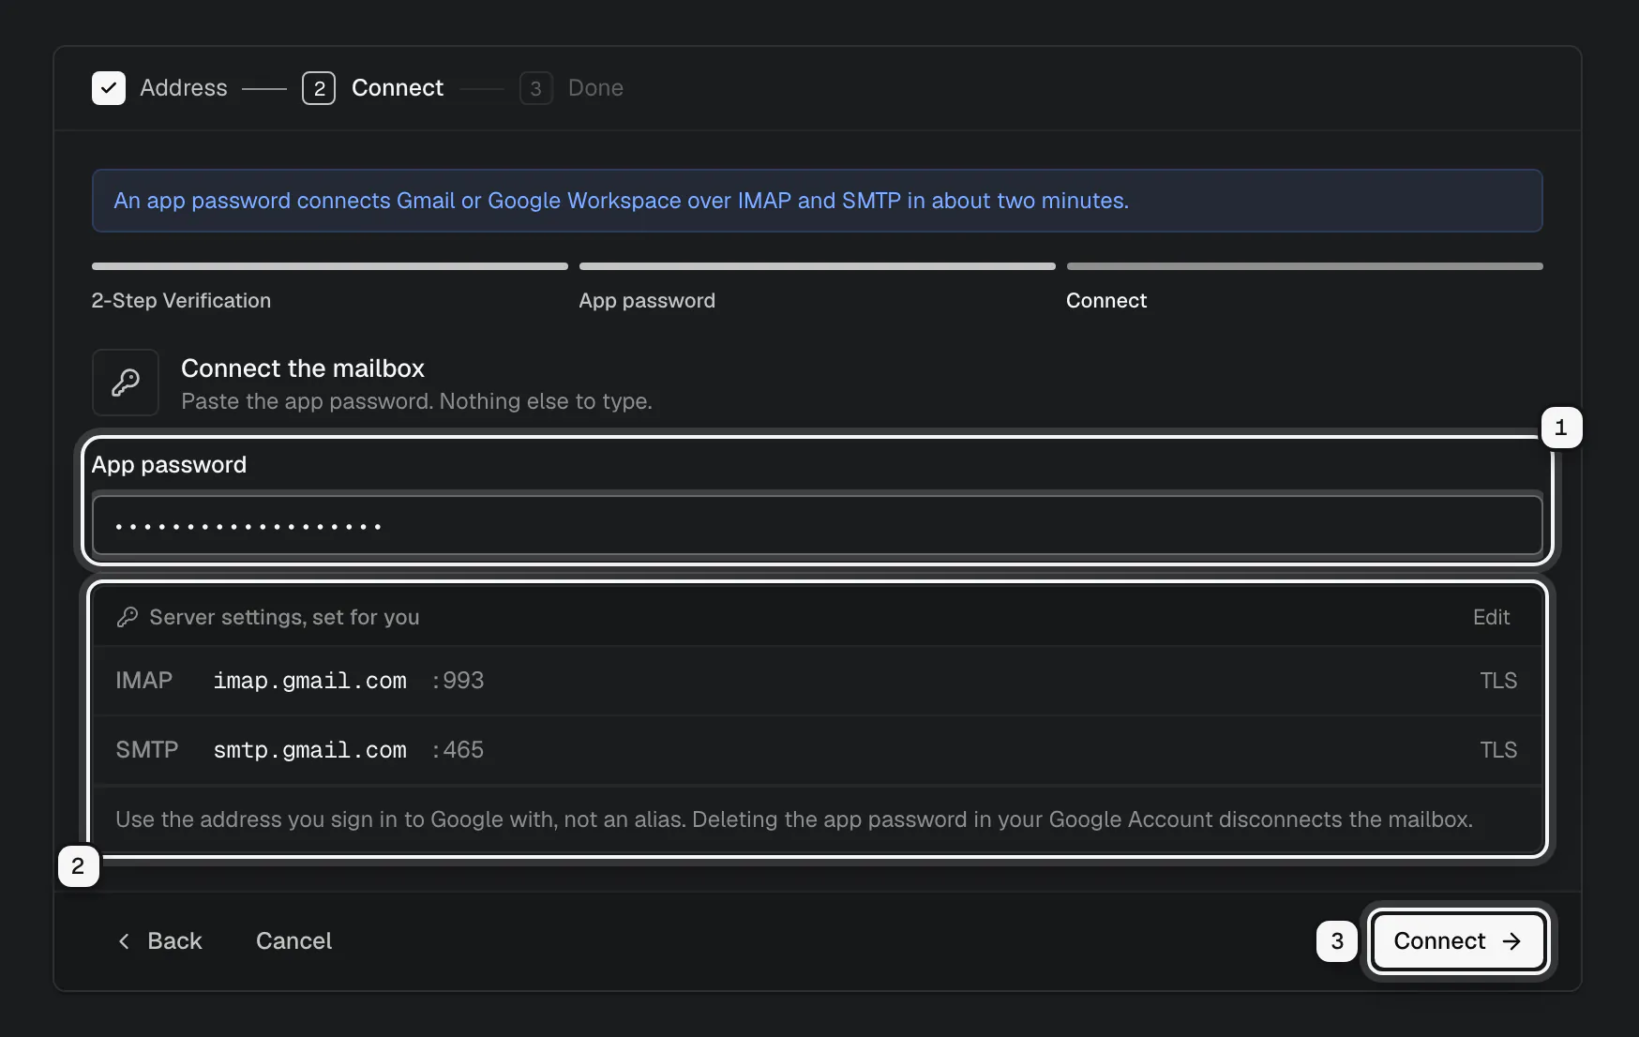Click the key icon beside Connect the mailbox
This screenshot has width=1639, height=1037.
(x=126, y=383)
